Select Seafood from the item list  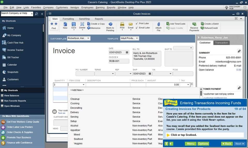pos(78,139)
